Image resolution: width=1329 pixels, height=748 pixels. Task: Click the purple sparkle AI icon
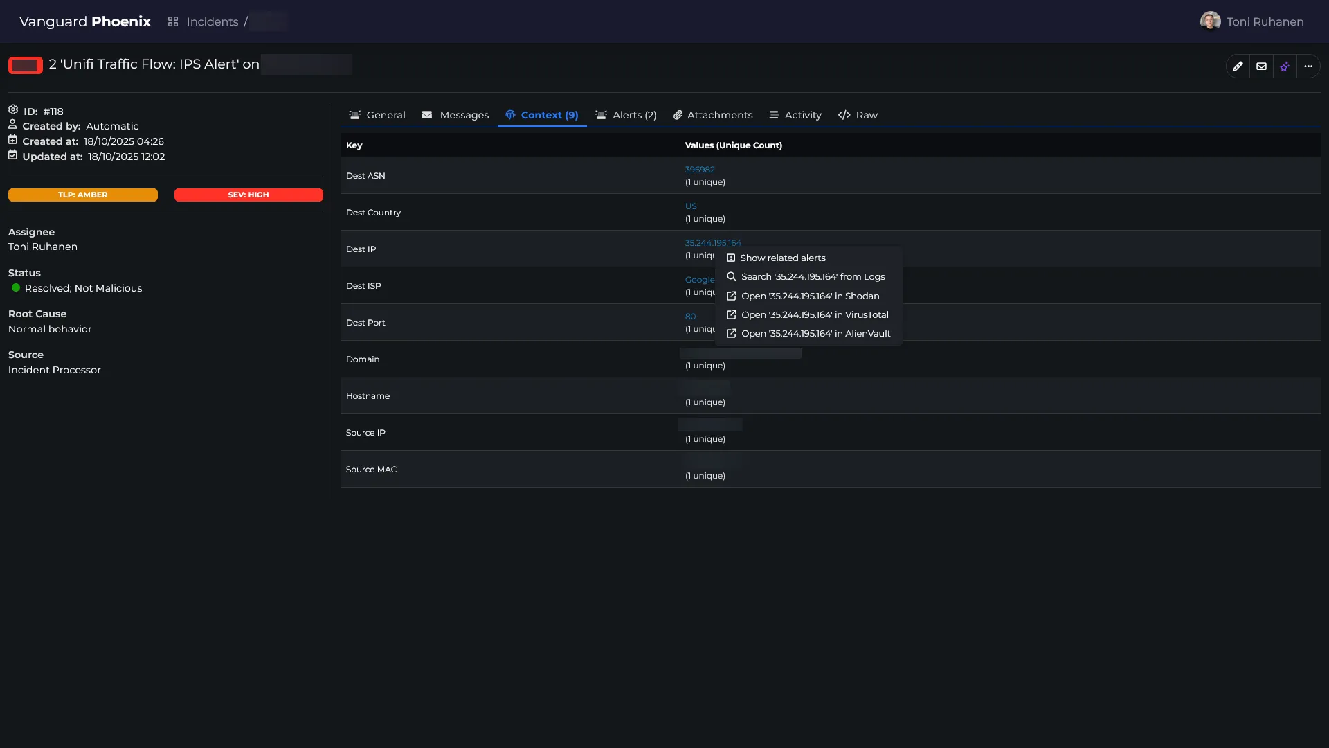point(1285,66)
